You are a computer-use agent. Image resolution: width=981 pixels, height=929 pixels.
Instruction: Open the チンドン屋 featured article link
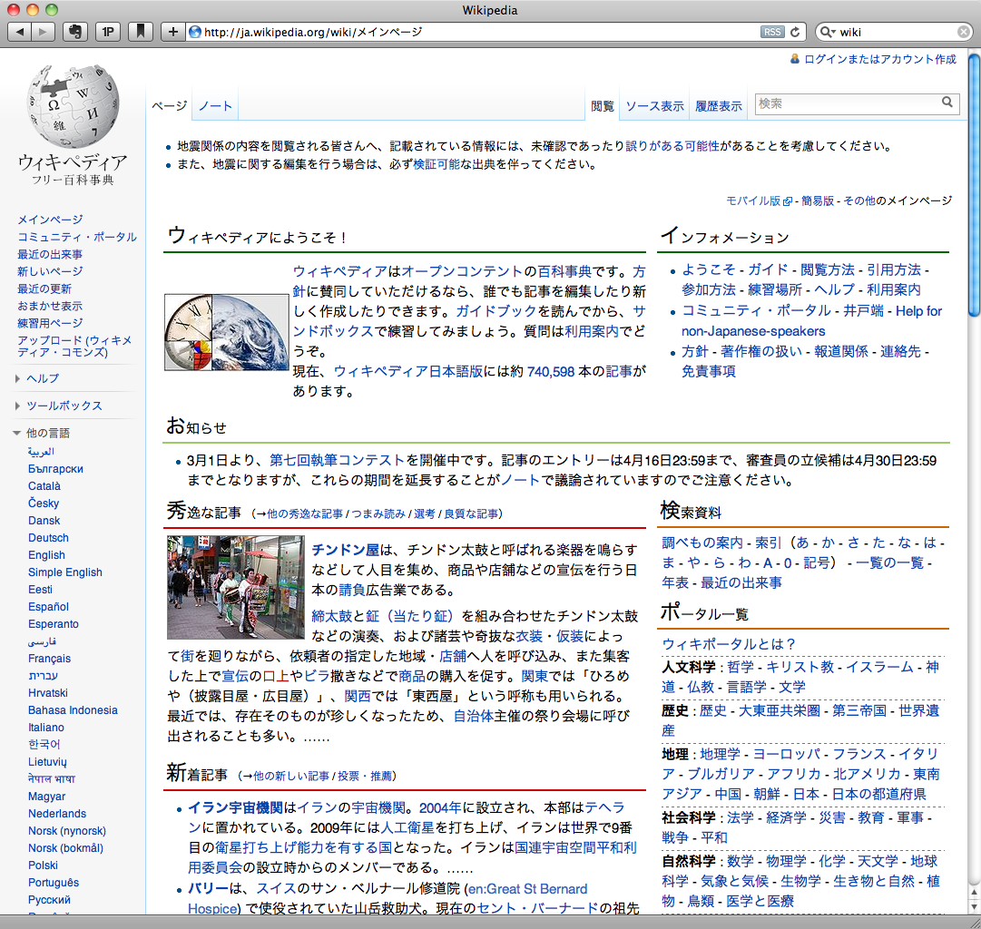[346, 550]
